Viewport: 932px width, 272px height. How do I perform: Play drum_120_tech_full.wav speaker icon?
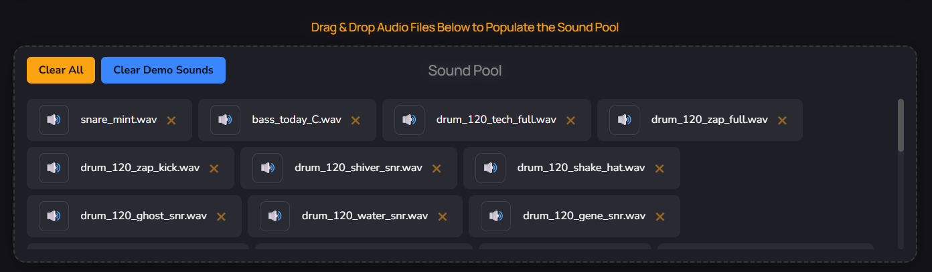click(409, 120)
